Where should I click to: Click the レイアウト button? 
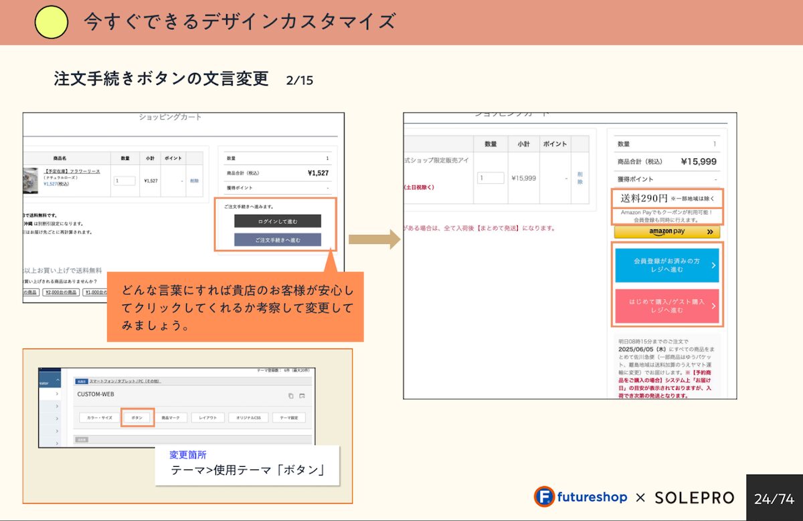pyautogui.click(x=207, y=418)
